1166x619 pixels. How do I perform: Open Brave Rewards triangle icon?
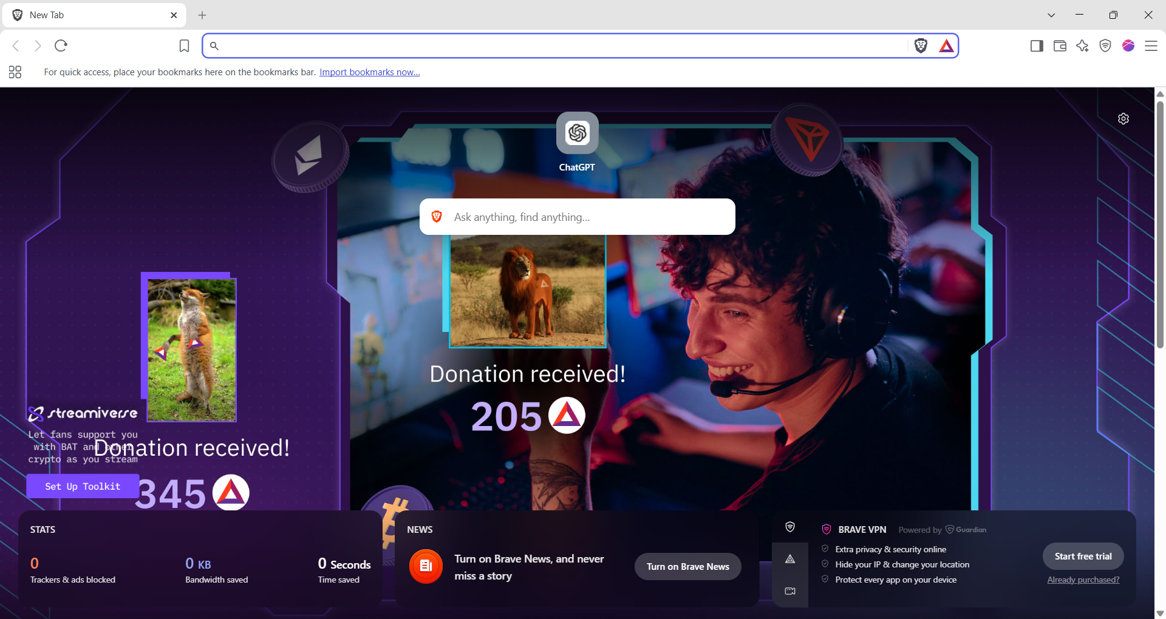pos(946,46)
